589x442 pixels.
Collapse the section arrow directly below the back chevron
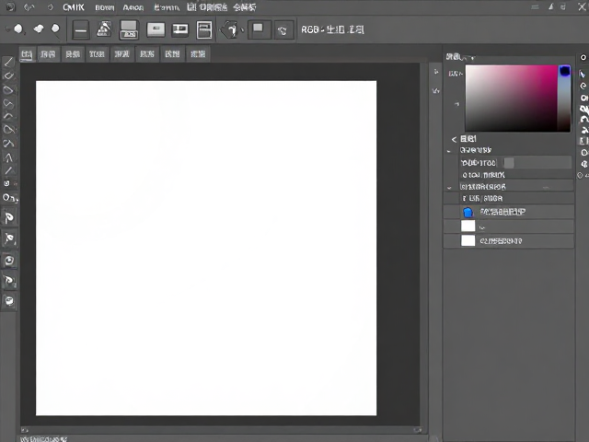[x=448, y=151]
